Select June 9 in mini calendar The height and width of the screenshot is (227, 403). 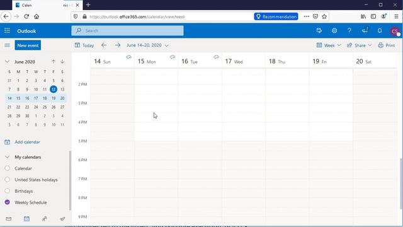click(27, 90)
